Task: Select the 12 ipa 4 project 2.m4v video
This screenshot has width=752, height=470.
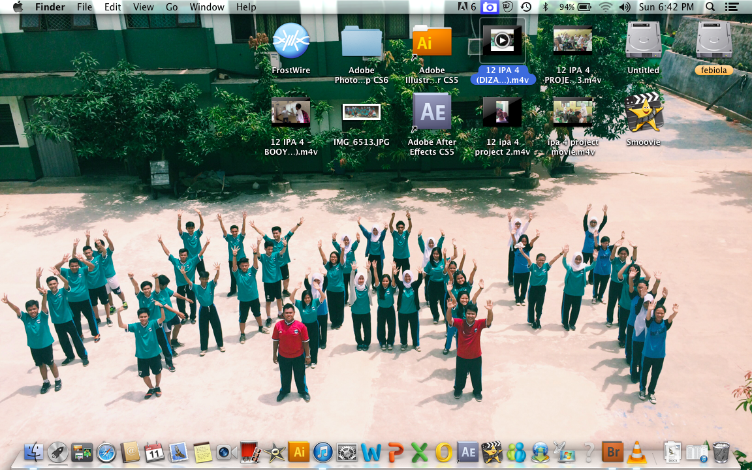Action: click(502, 112)
